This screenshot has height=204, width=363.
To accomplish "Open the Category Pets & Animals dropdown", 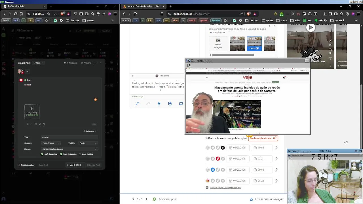I will point(50,143).
